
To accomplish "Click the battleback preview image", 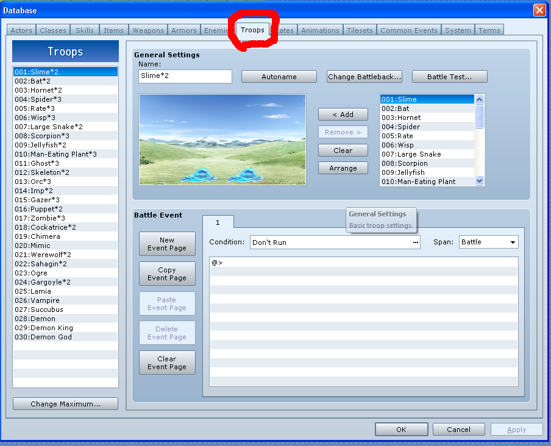I will tap(222, 139).
